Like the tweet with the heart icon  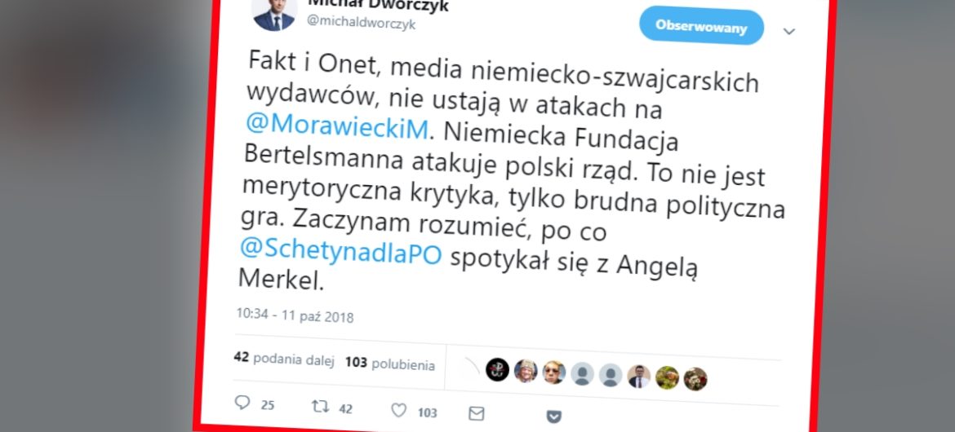pos(399,411)
